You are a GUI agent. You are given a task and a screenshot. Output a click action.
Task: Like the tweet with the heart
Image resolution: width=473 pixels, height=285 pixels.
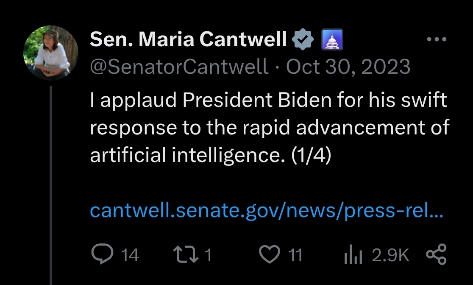coord(270,255)
